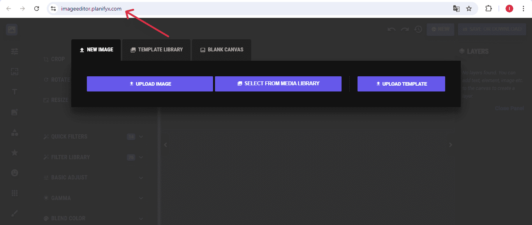Open the Adjust sliders tool in sidebar

[14, 51]
